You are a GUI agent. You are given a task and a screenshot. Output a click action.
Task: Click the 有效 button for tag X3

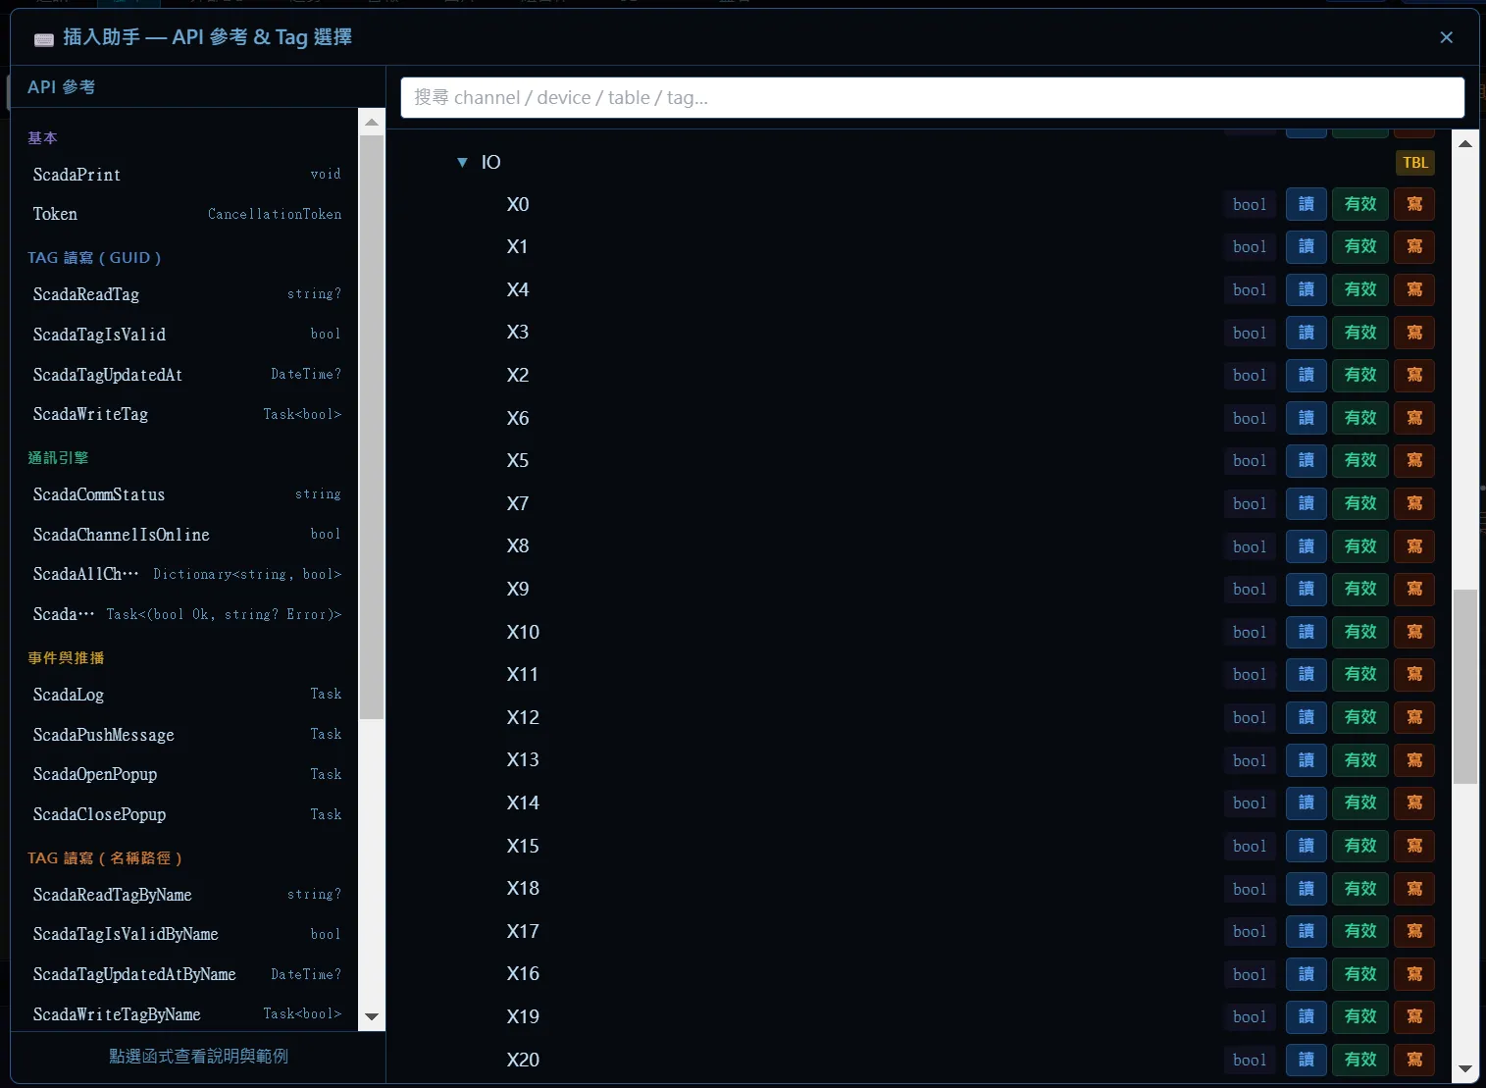tap(1359, 333)
